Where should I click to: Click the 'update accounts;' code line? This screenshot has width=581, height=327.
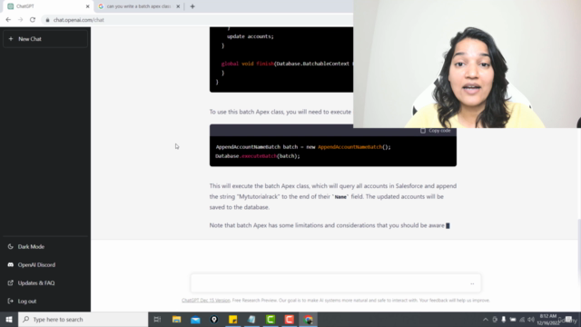pyautogui.click(x=251, y=36)
